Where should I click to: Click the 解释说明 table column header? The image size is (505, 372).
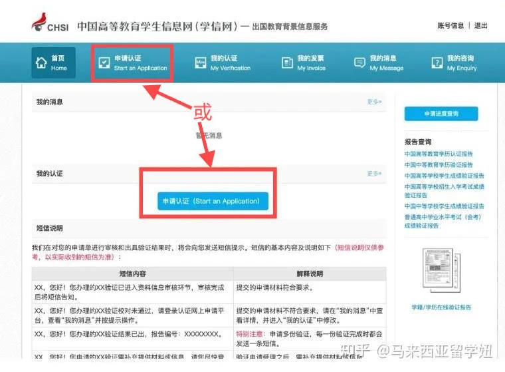coord(310,274)
